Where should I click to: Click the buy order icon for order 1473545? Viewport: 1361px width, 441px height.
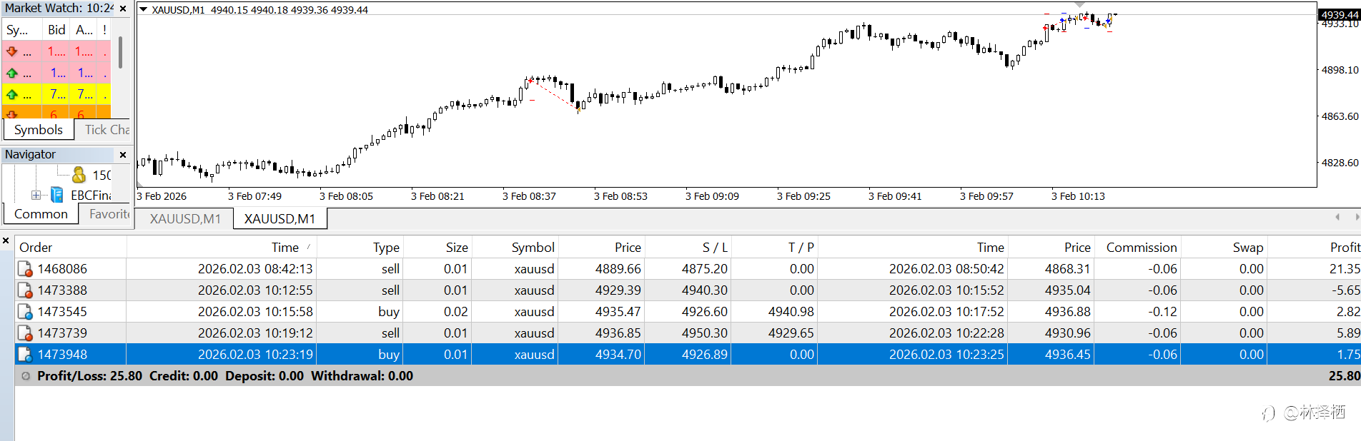pos(25,312)
